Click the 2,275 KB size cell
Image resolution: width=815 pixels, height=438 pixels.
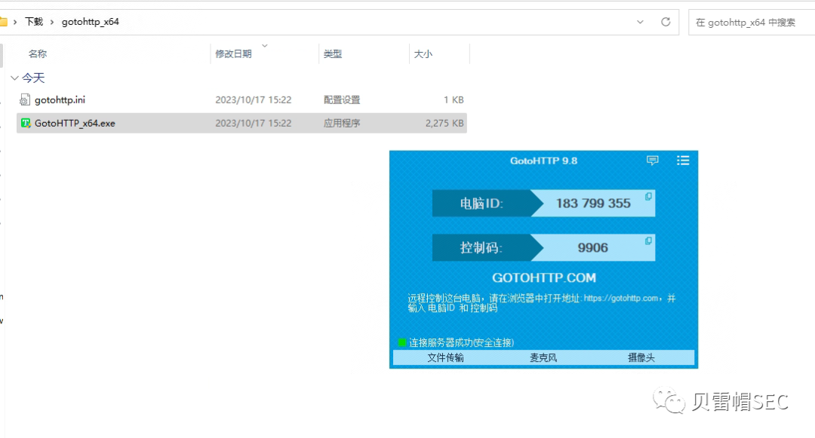coord(444,123)
